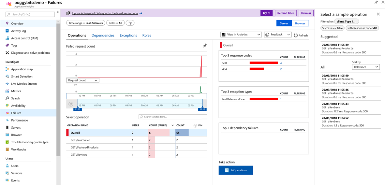Select the Dependencies tab
This screenshot has width=385, height=185.
tap(103, 35)
